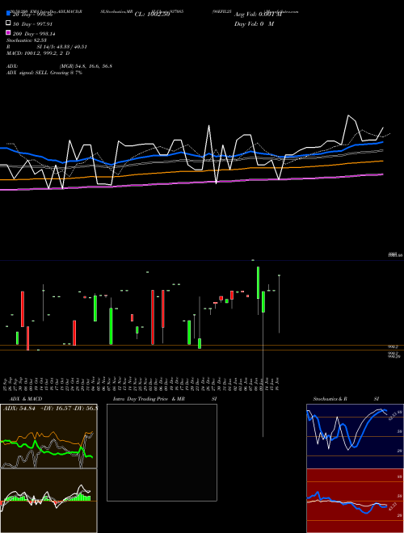Select the '50 Day = 997.91' label
This screenshot has height=533, width=404.
tap(32, 23)
